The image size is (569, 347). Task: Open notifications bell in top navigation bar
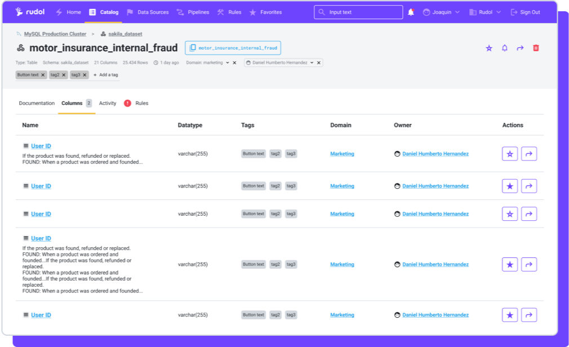[411, 12]
